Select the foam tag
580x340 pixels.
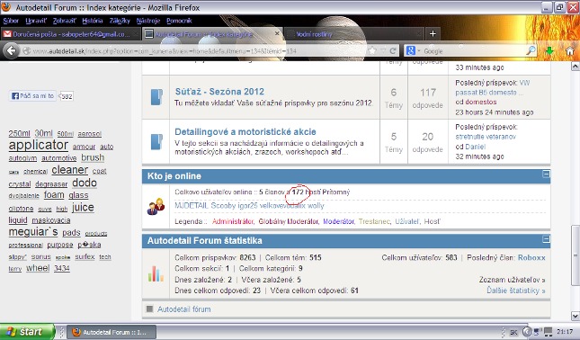pos(54,195)
